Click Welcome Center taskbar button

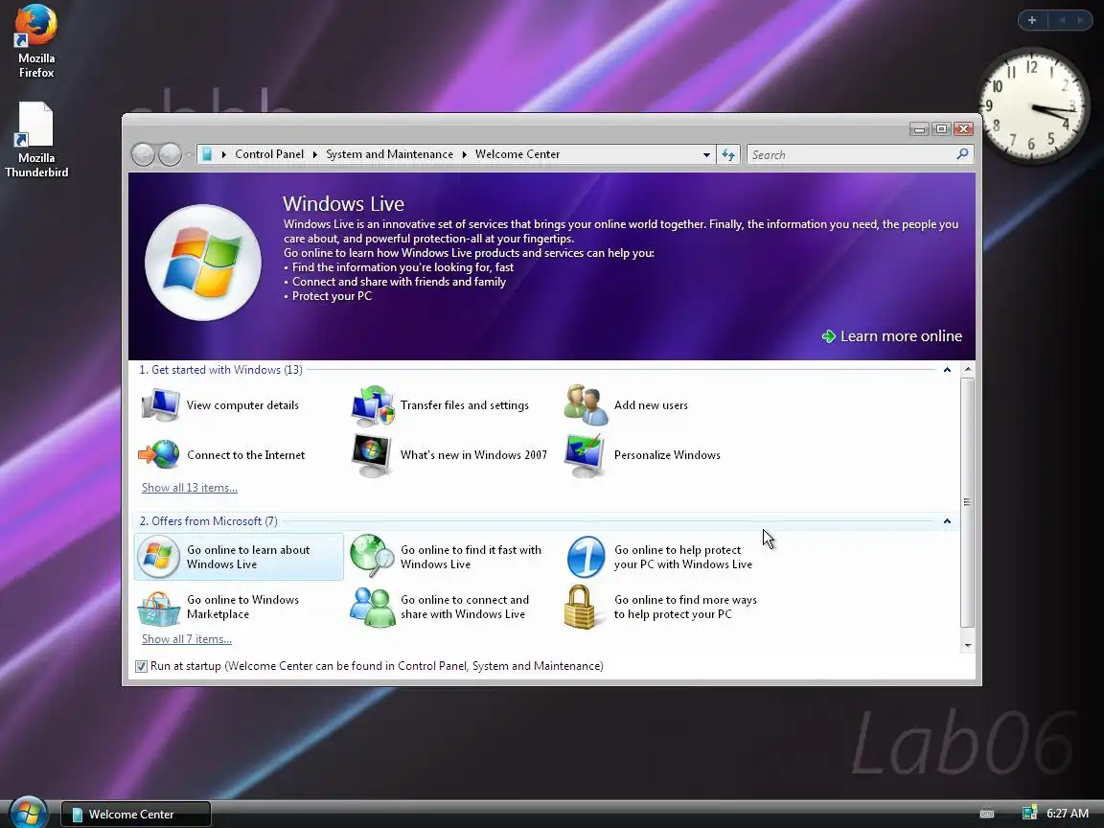coord(135,814)
